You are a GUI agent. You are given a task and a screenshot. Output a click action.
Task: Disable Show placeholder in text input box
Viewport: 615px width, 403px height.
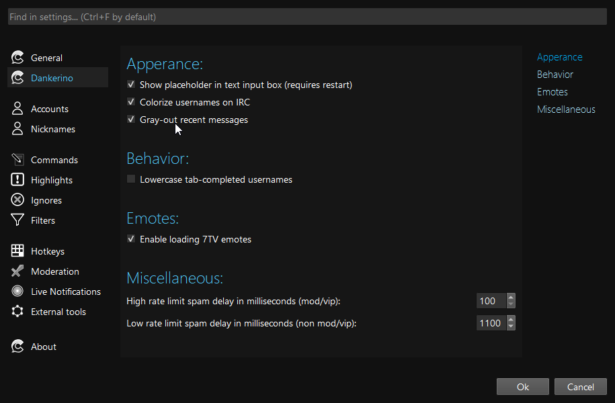click(131, 84)
